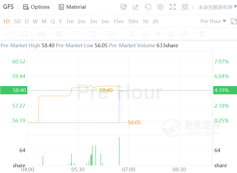Screen dimensions: 237x173
Task: Open the chart settings gear
Action: click(160, 7)
